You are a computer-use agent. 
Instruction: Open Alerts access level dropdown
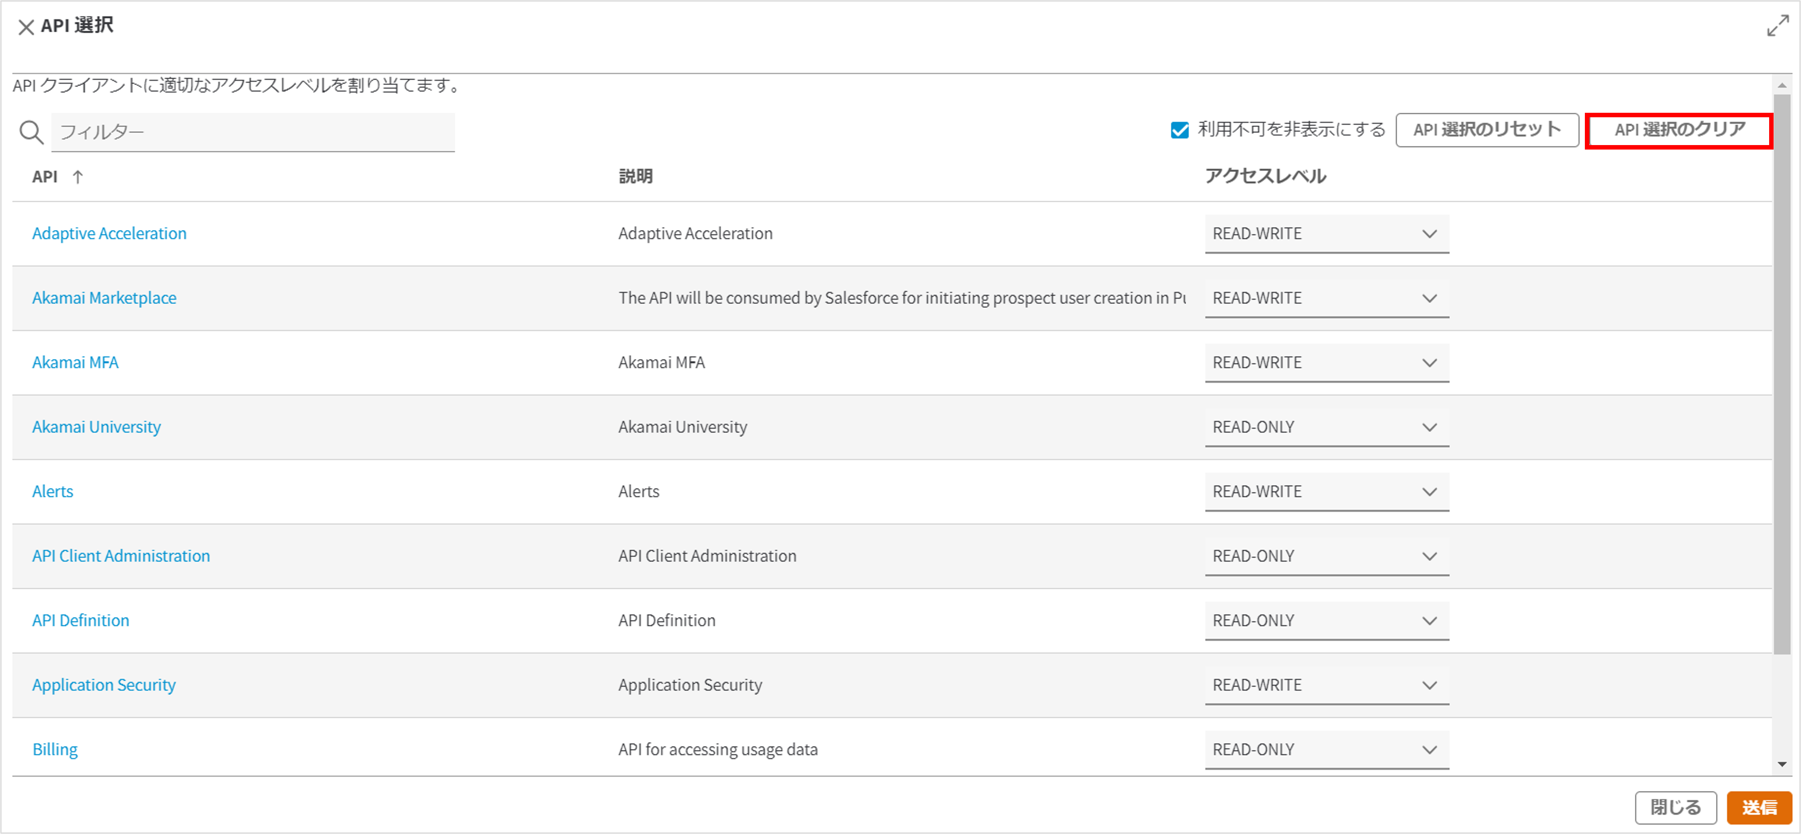(1325, 492)
